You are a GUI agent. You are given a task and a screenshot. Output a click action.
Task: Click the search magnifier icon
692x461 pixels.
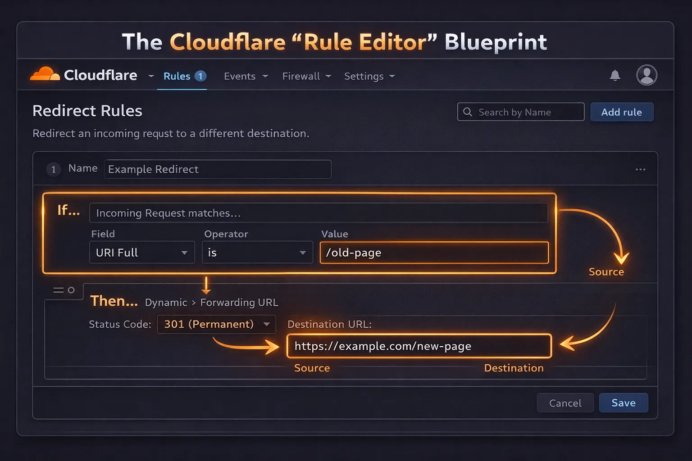click(468, 112)
